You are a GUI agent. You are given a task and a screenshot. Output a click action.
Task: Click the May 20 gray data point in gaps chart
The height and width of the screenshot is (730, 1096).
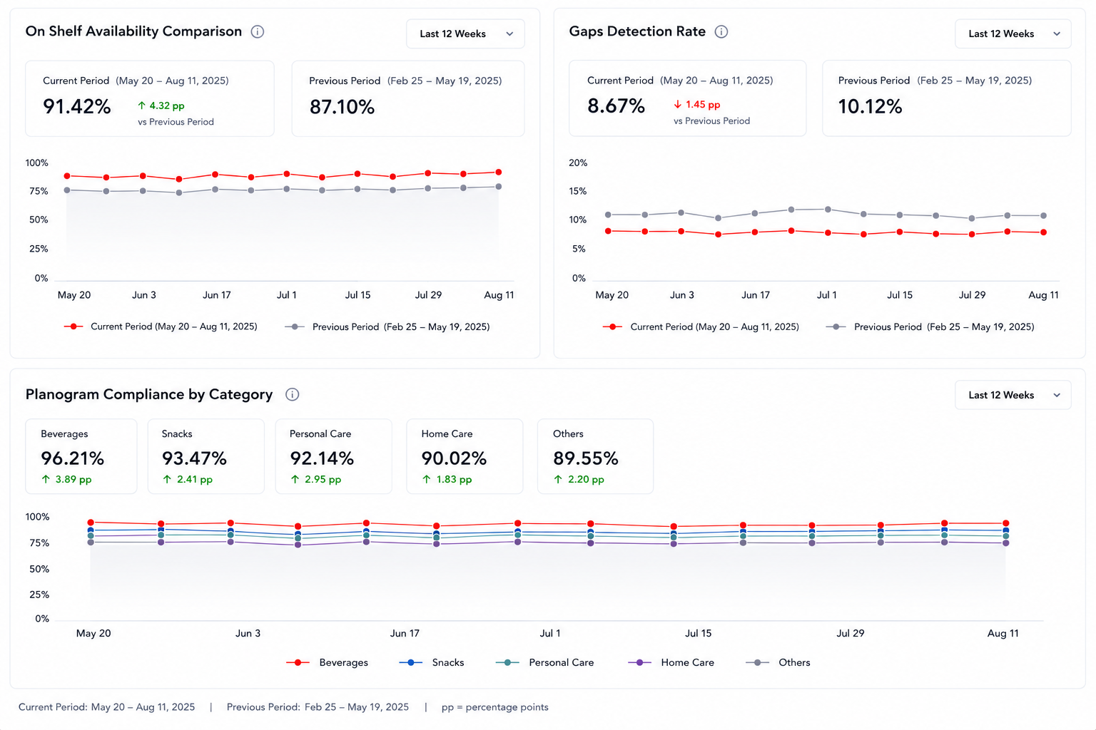click(x=608, y=215)
